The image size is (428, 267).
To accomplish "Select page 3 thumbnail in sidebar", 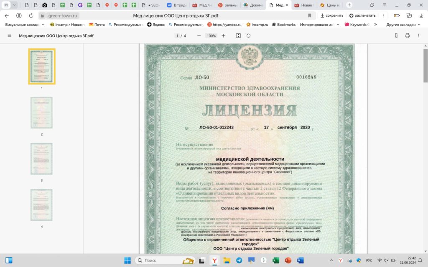I will 41,159.
